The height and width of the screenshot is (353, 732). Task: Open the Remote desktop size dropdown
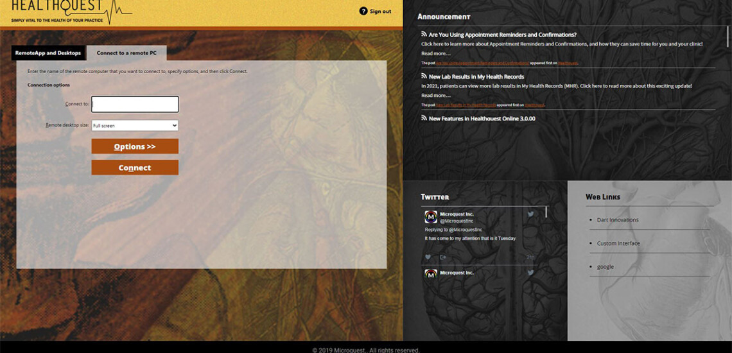tap(135, 126)
